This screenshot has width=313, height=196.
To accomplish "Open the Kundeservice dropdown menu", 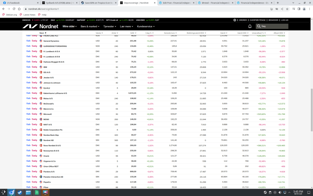I will [145, 26].
